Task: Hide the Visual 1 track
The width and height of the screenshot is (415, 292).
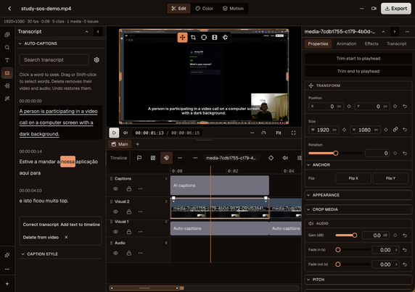Action: pos(115,231)
